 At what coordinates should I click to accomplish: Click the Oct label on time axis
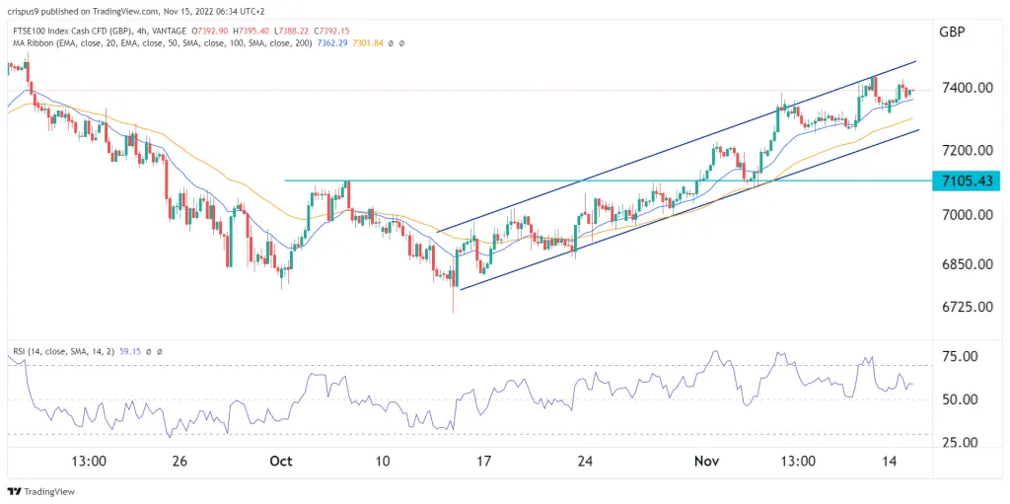281,462
